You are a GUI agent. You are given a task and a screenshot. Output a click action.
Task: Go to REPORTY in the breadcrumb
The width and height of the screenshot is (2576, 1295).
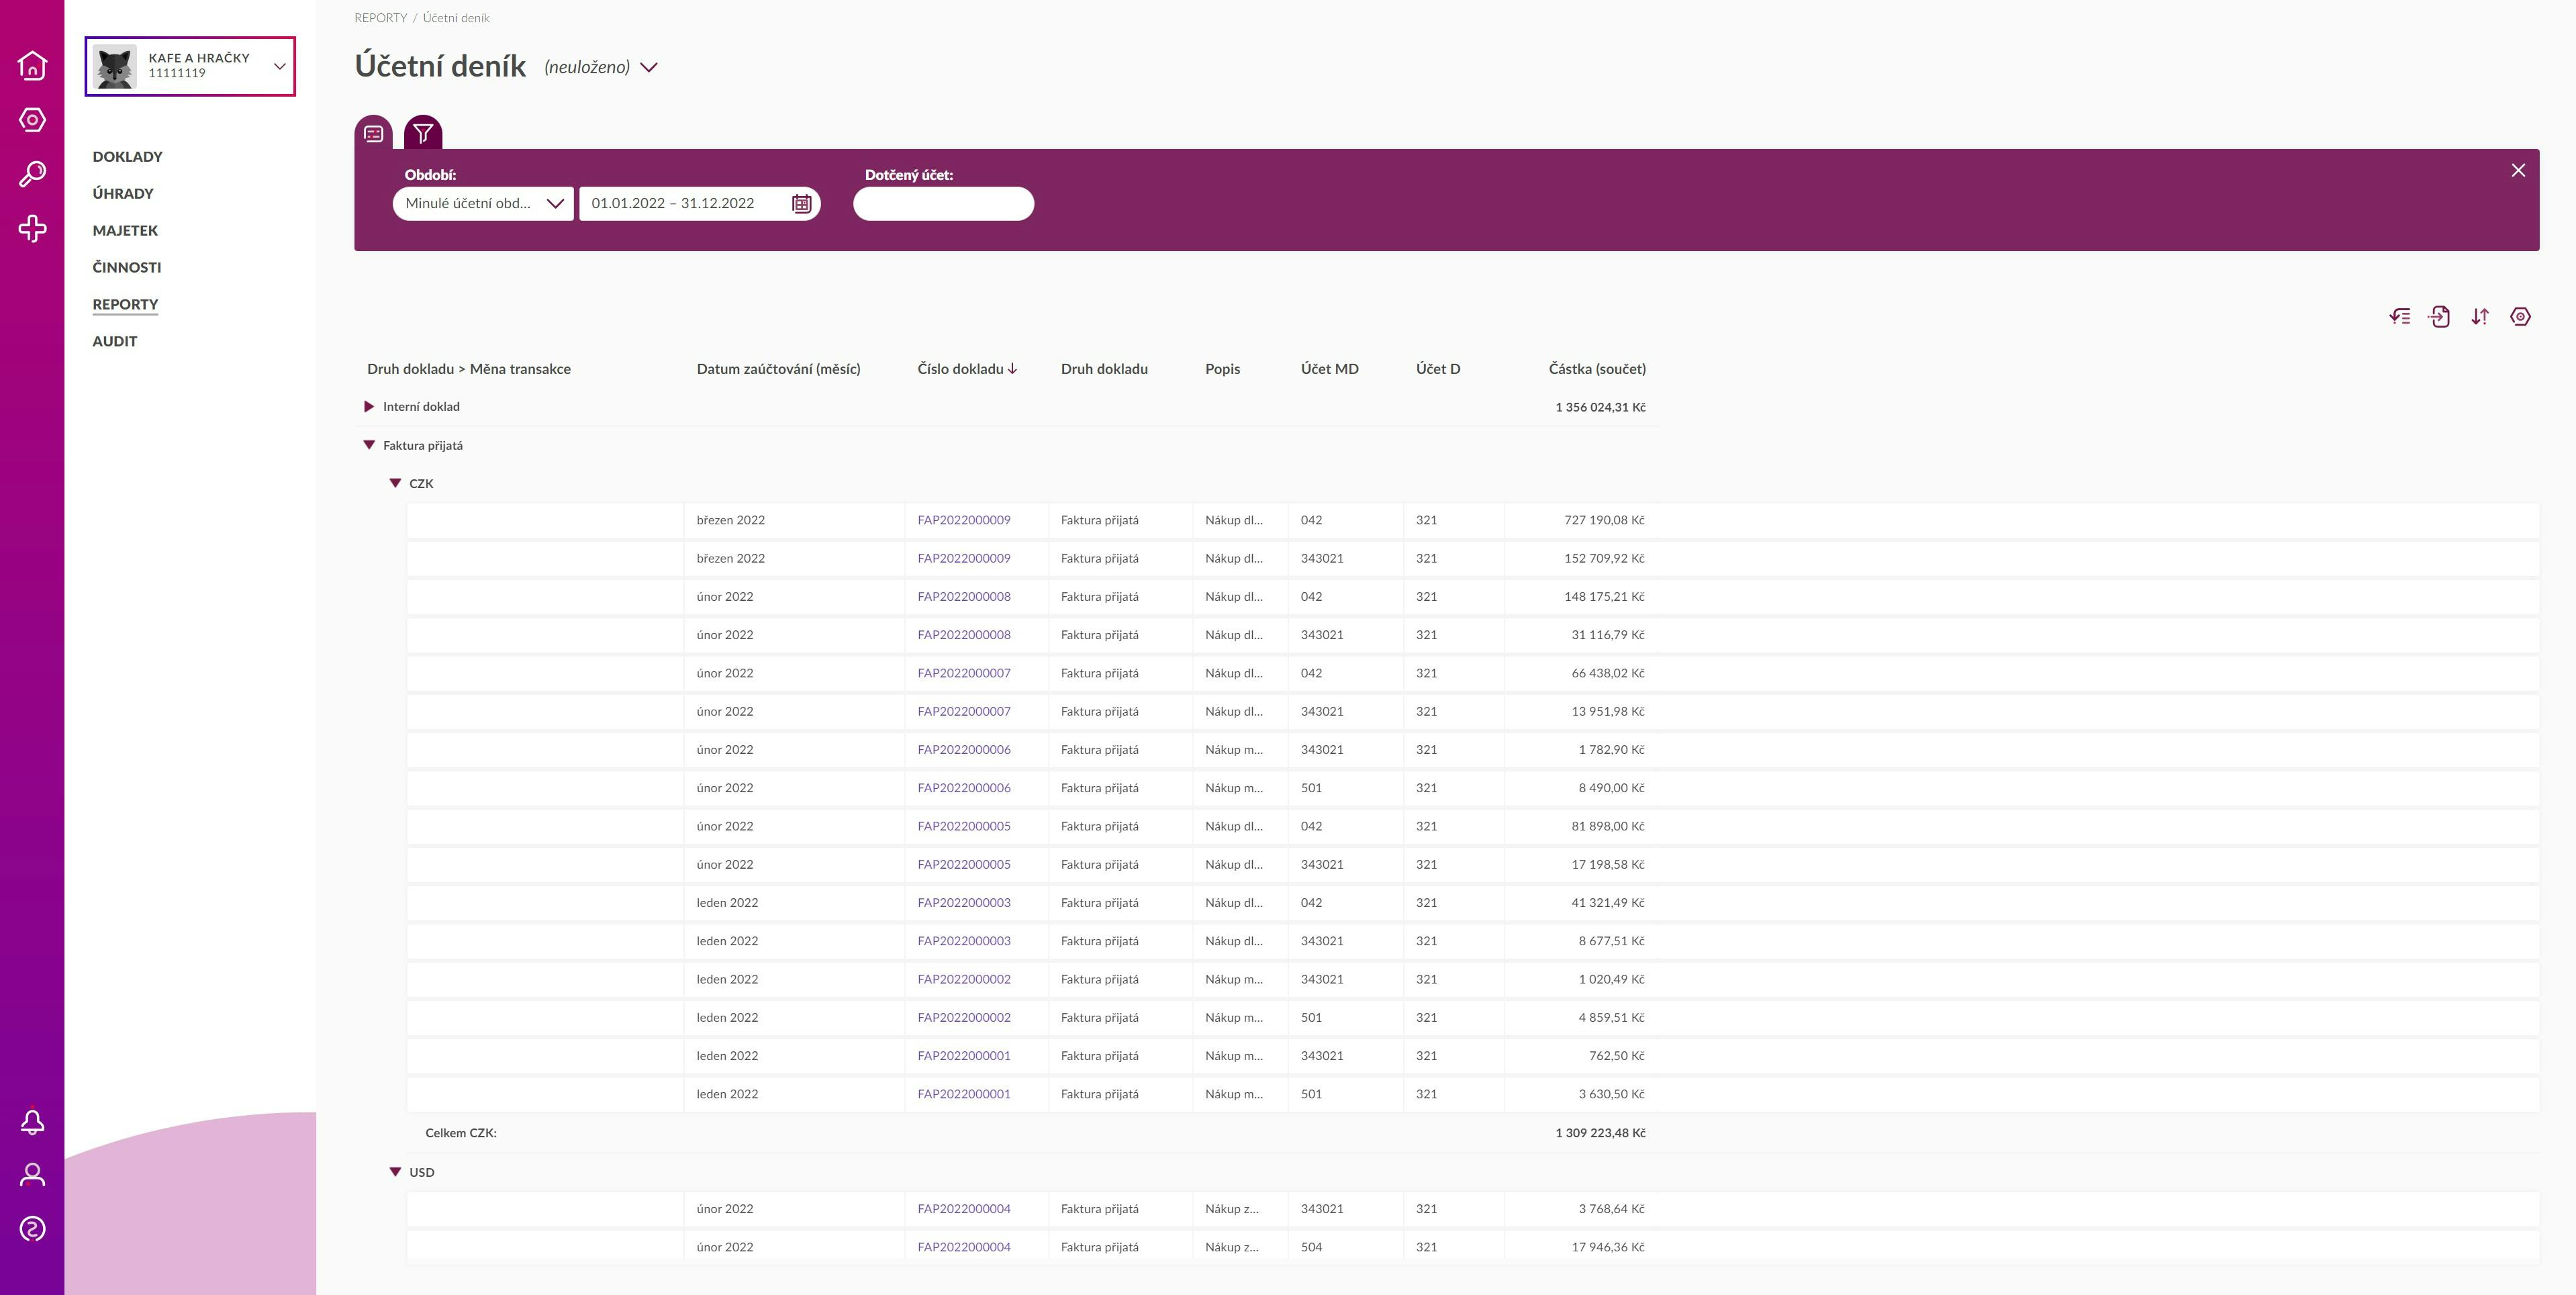coord(380,18)
